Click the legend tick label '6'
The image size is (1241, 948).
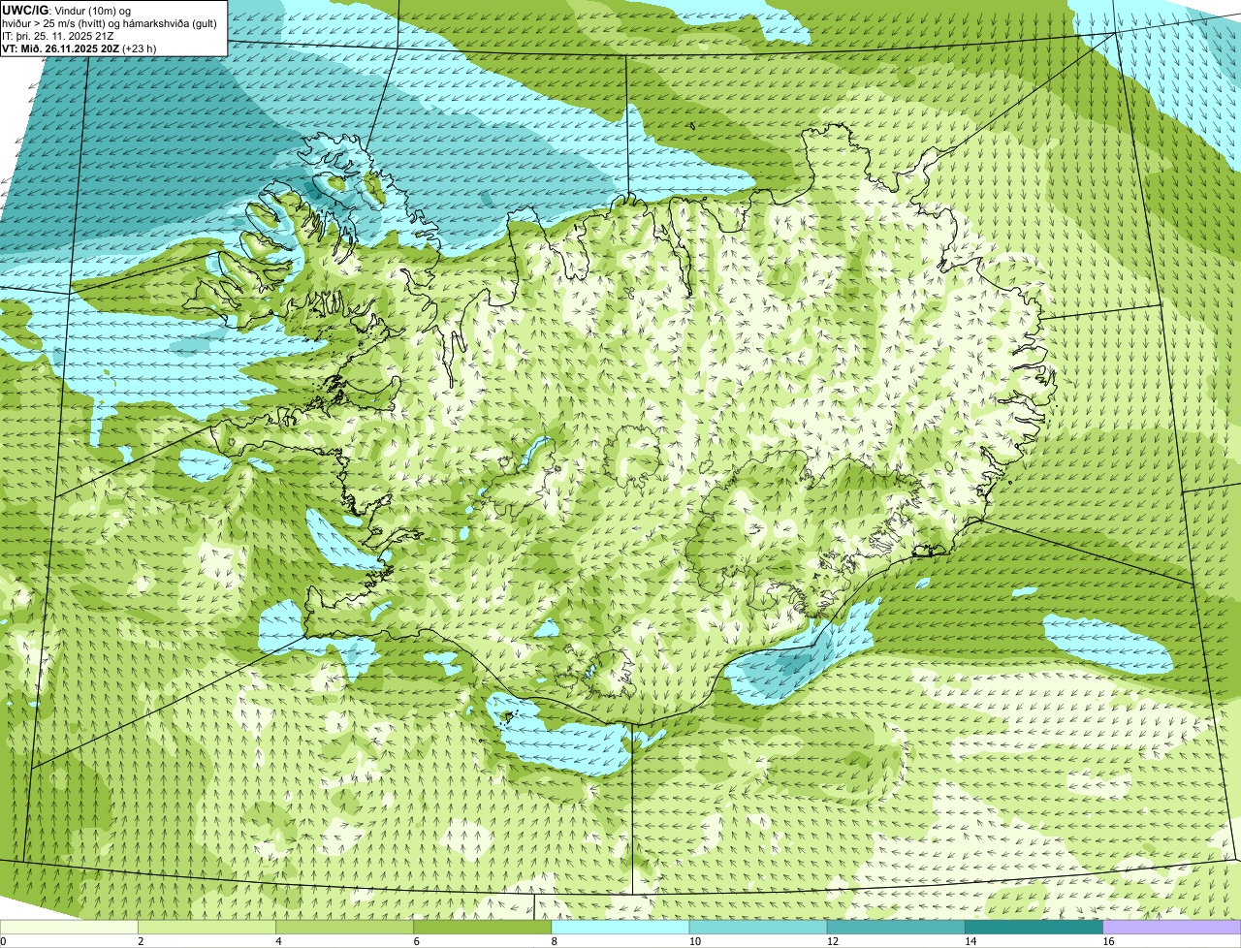416,941
